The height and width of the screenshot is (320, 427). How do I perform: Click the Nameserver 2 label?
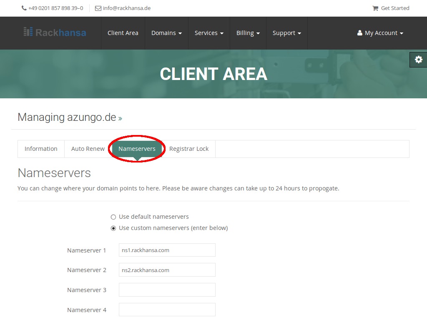(87, 270)
